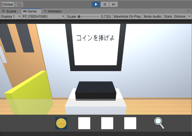This screenshot has height=136, width=192.
Task: Stop play mode with the Play button
Action: [x=96, y=4]
